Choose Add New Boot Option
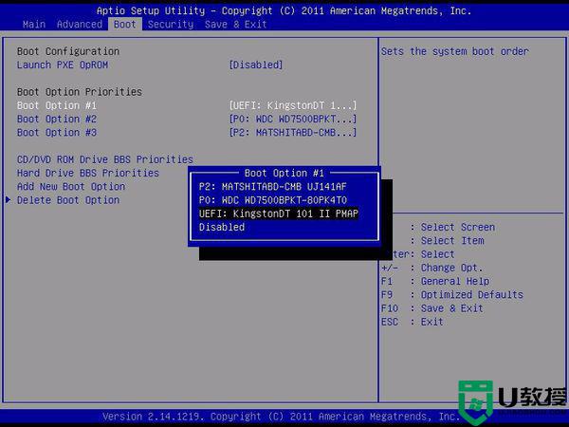Image resolution: width=569 pixels, height=427 pixels. [71, 187]
